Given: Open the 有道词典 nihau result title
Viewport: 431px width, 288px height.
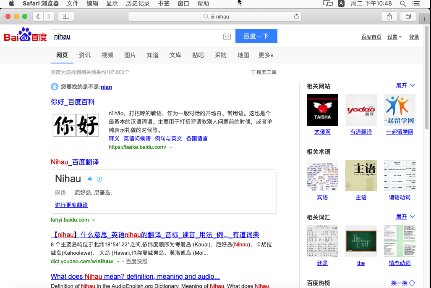Looking at the screenshot, I should [155, 235].
